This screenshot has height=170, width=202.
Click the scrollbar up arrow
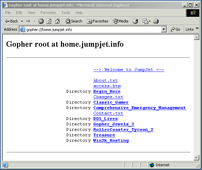197,37
